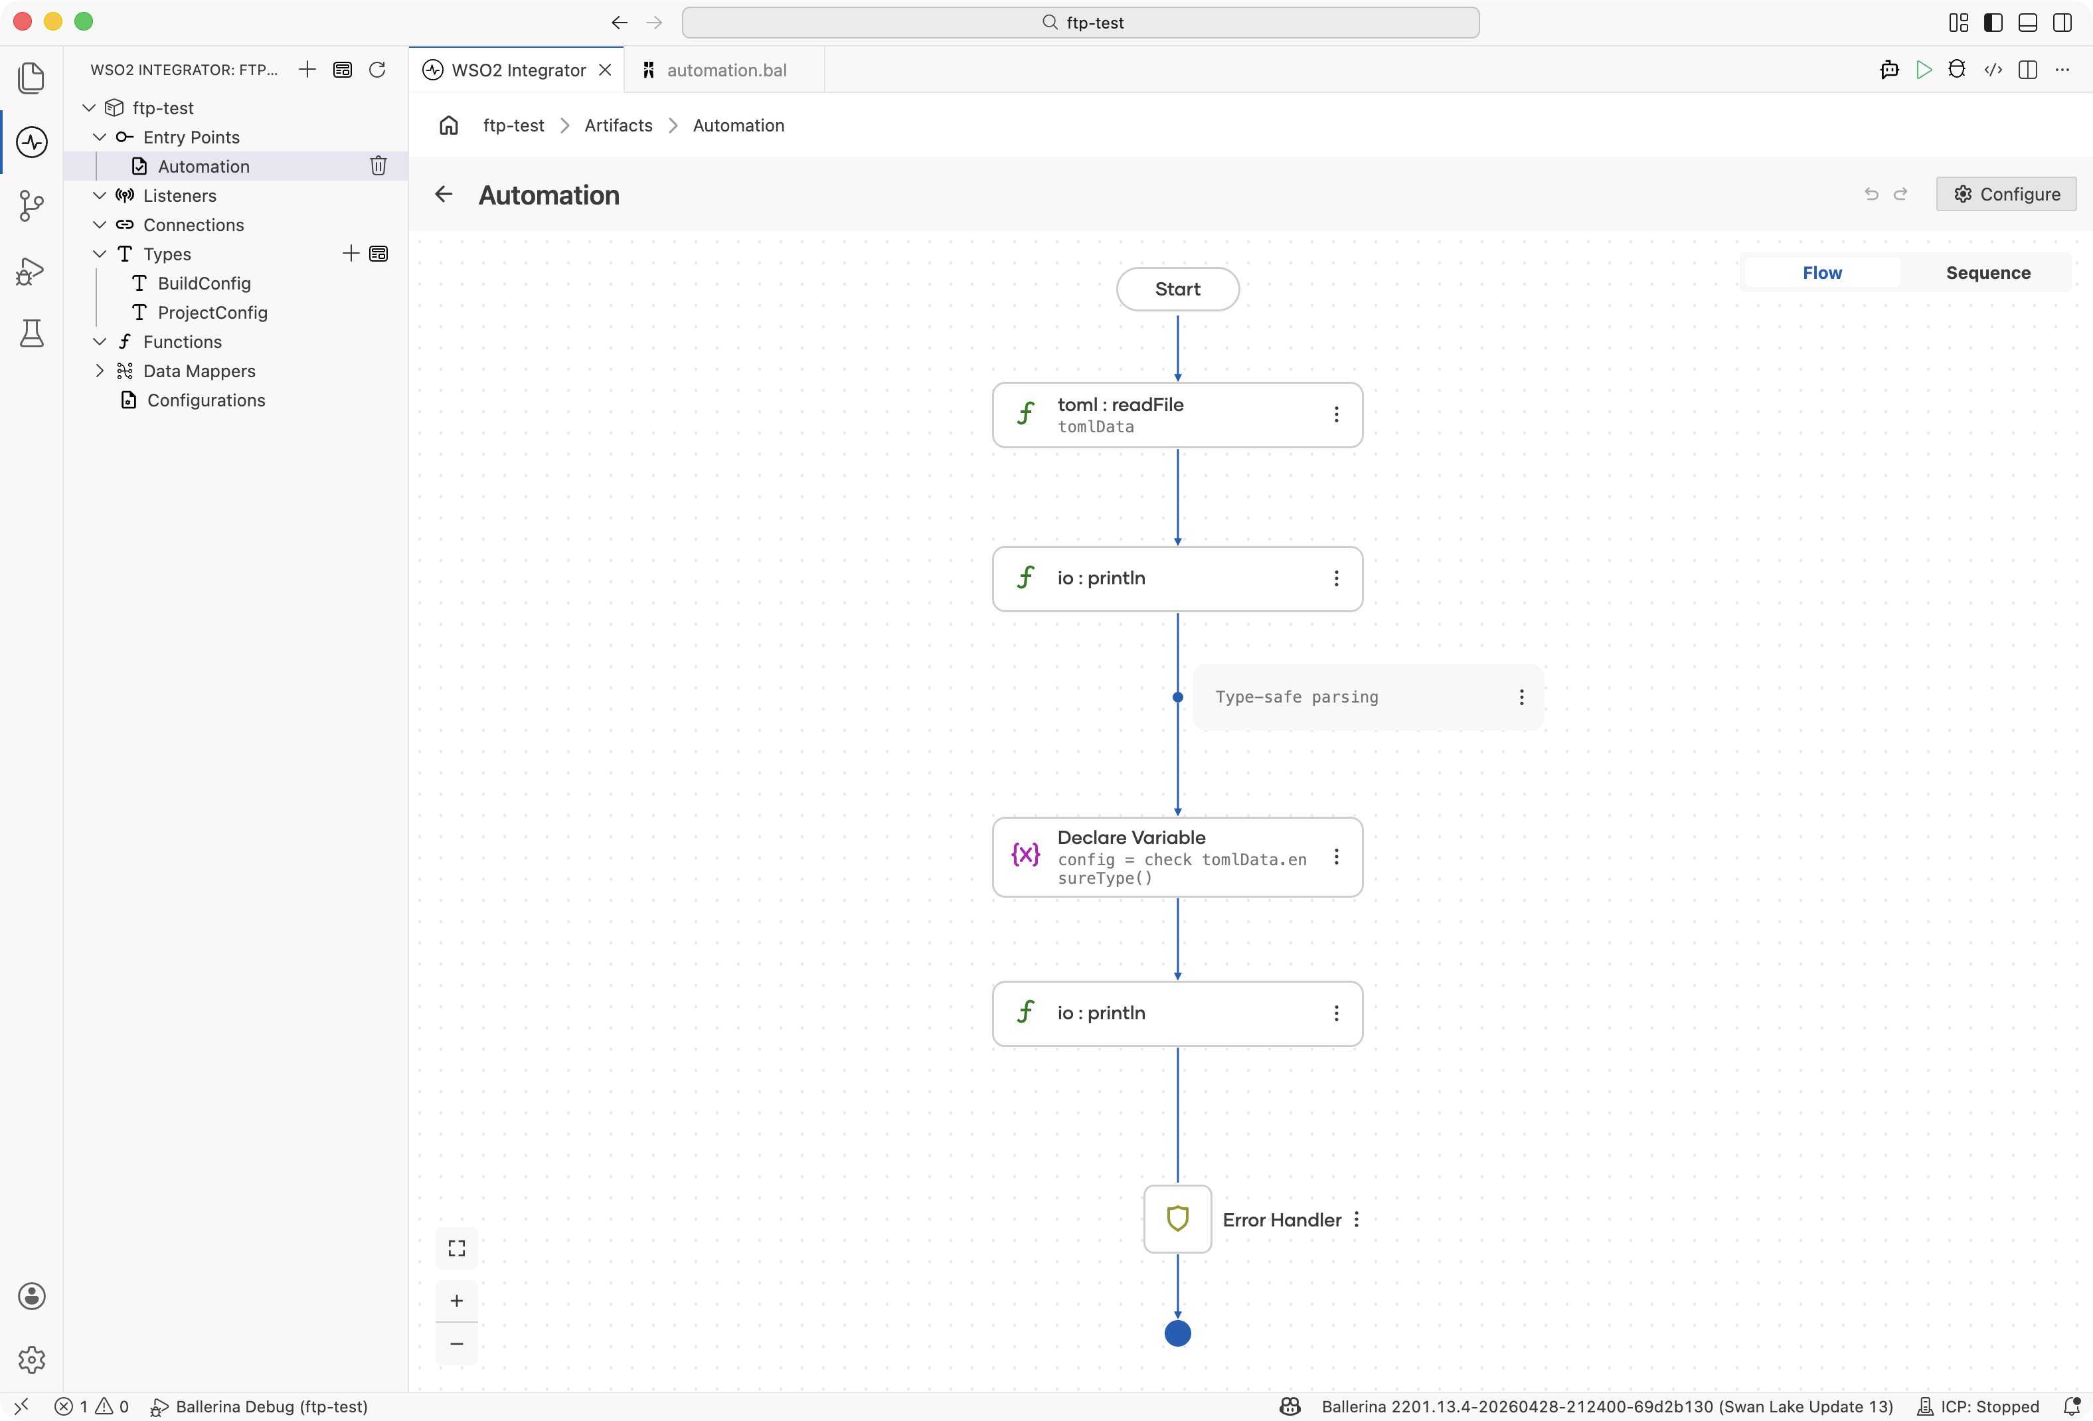
Task: Expand the Data Mappers section
Action: coord(100,371)
